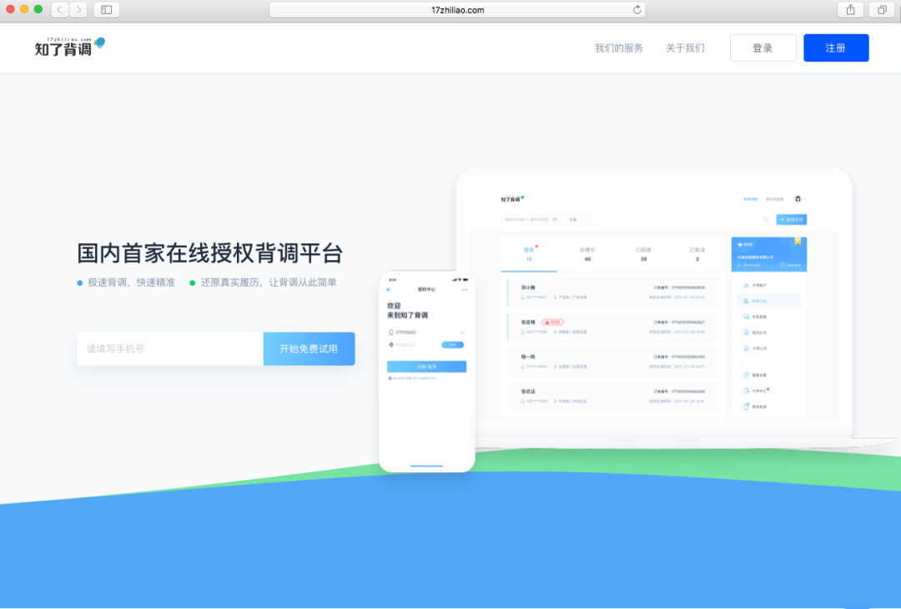Expand the 批量 dropdown in the dashboard preview
The width and height of the screenshot is (901, 609).
[580, 220]
